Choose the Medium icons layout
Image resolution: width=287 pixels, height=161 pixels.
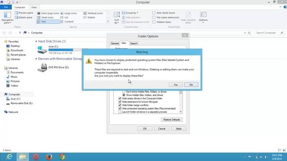coord(93,13)
